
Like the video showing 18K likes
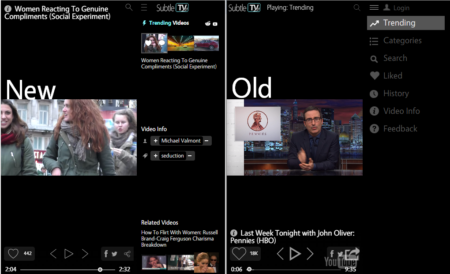[x=239, y=254]
